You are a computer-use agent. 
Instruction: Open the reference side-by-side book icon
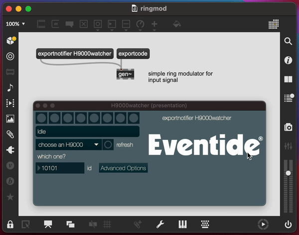tap(288, 79)
